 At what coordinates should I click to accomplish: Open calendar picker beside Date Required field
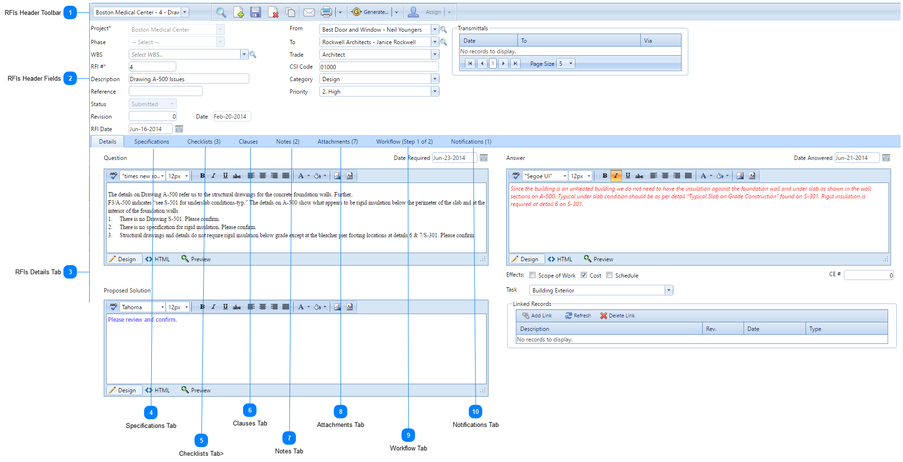484,158
